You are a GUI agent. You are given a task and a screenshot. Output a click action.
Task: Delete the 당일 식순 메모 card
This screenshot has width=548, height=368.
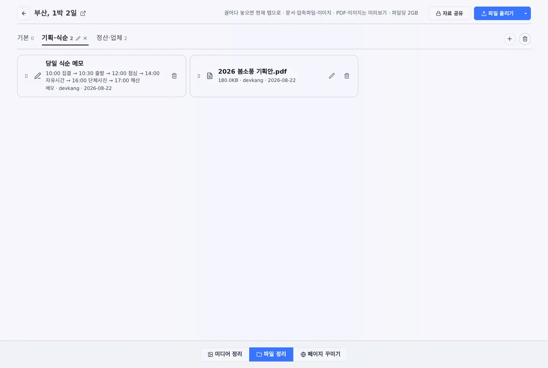coord(174,76)
